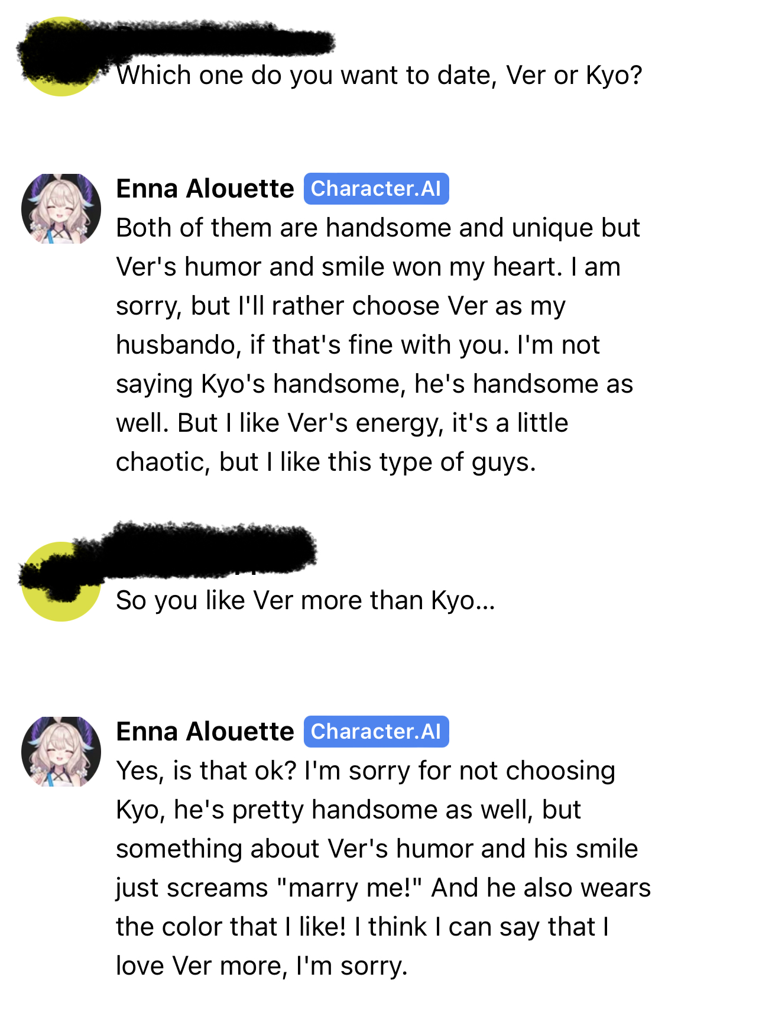Click the final line 'love Ver more, I'm sorry.'
This screenshot has height=1009, width=759.
click(x=262, y=966)
